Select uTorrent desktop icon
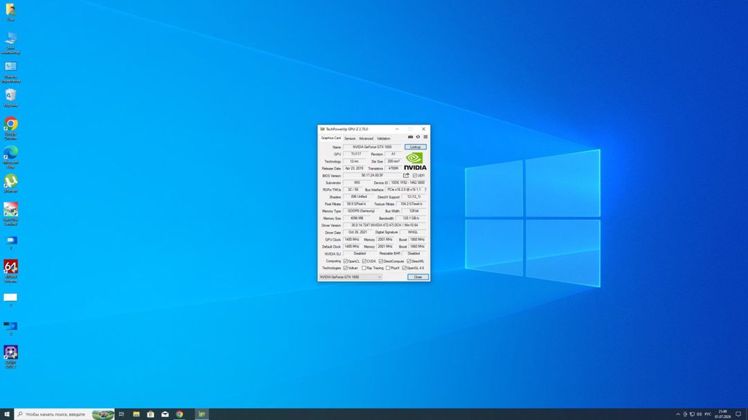Image resolution: width=748 pixels, height=420 pixels. click(10, 183)
